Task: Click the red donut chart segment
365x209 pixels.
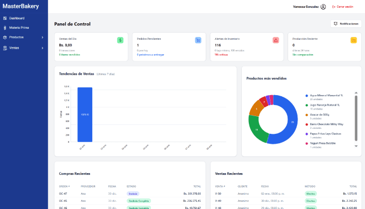Action: tap(264, 102)
